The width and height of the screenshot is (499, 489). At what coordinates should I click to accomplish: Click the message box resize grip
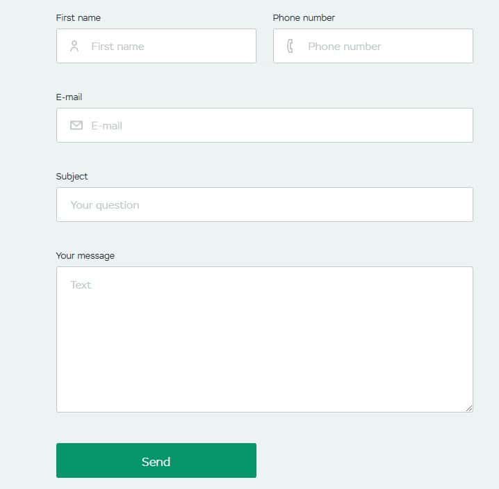point(469,408)
